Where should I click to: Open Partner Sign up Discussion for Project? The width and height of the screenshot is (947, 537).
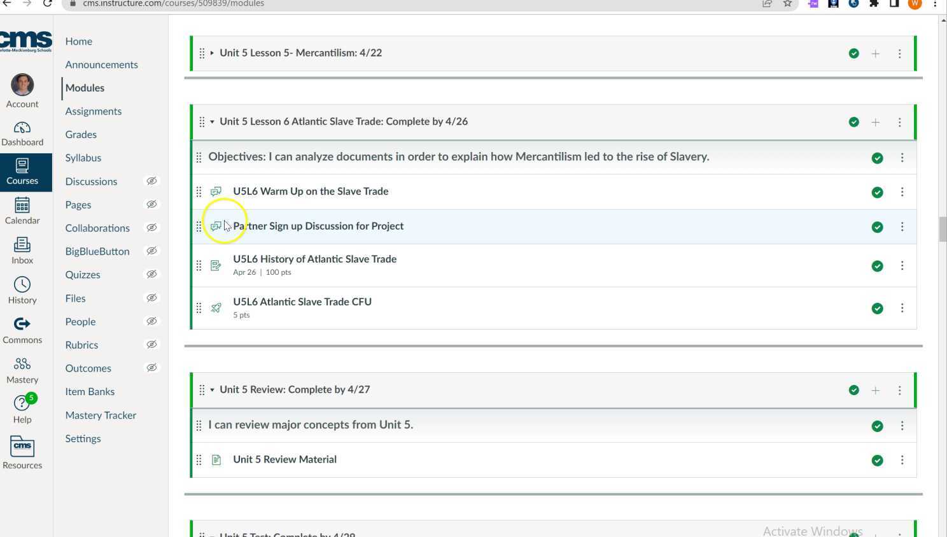click(318, 226)
